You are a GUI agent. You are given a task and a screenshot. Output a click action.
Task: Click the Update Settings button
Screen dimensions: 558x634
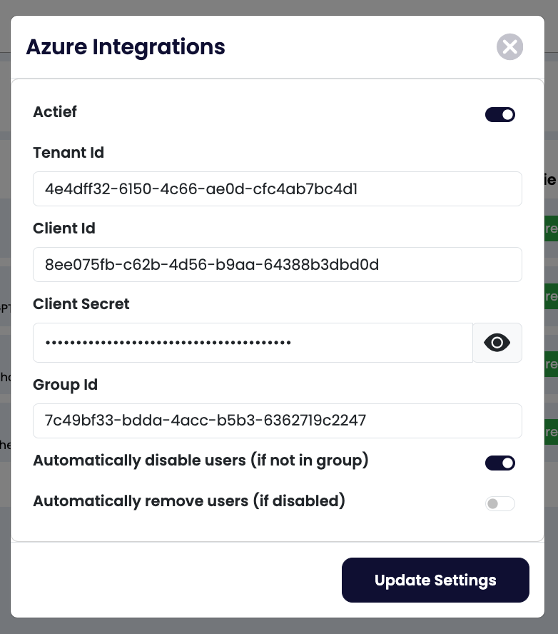(435, 580)
